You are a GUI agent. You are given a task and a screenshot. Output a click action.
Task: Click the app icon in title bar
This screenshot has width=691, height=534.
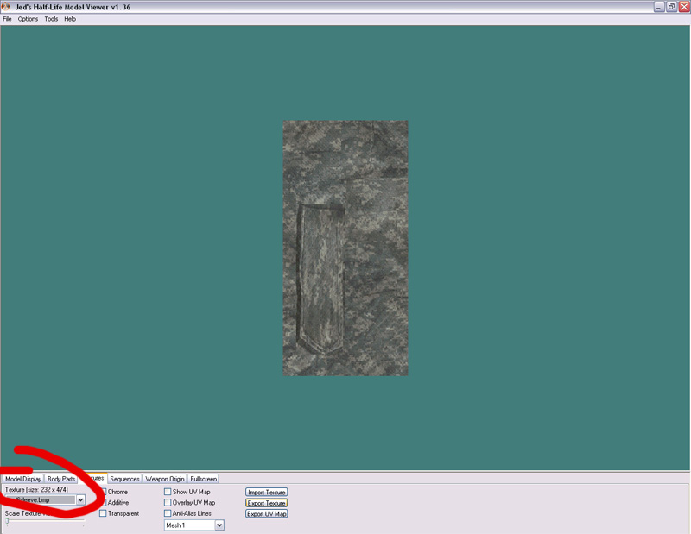pos(6,6)
